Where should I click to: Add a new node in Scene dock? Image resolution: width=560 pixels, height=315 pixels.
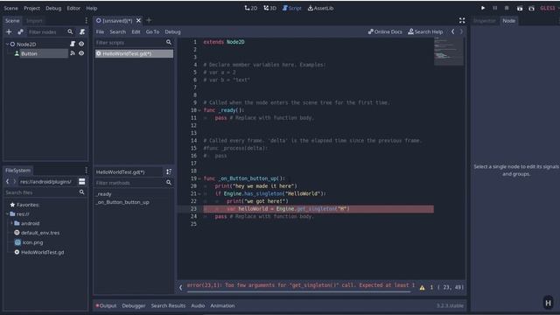[x=9, y=31]
